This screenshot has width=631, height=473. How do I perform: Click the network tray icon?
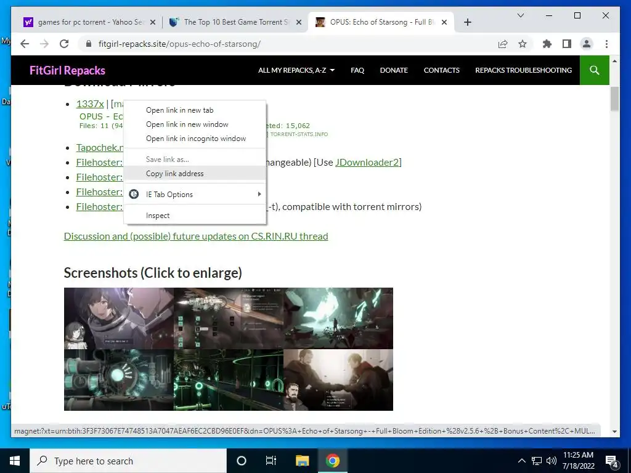click(x=537, y=461)
